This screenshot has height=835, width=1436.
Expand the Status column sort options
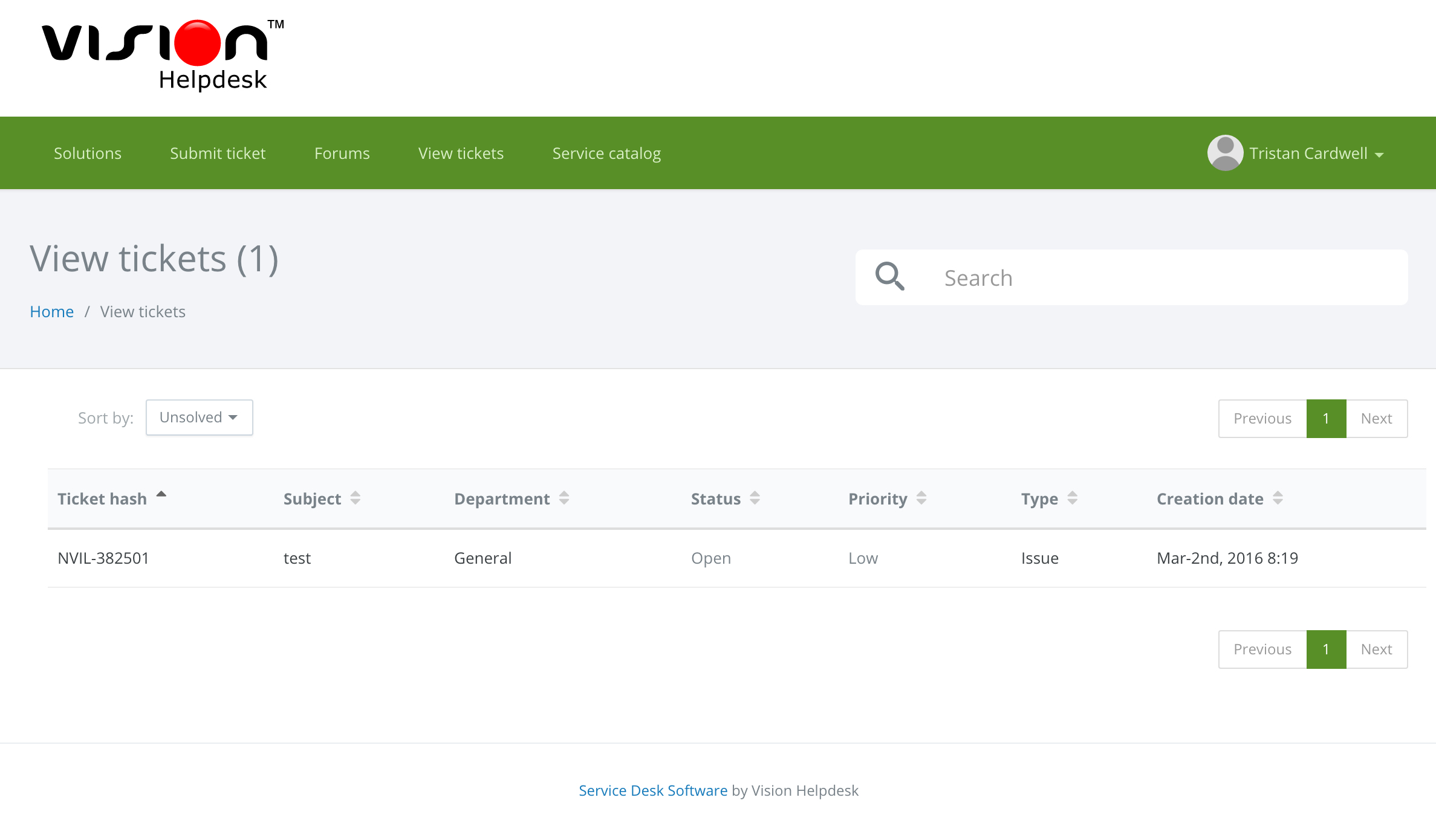[754, 498]
